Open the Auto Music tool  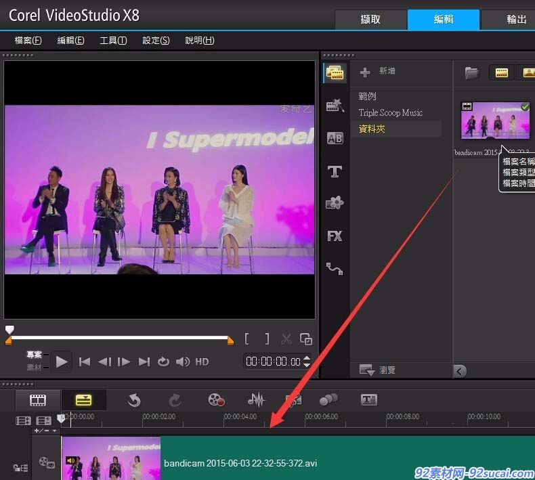click(293, 400)
